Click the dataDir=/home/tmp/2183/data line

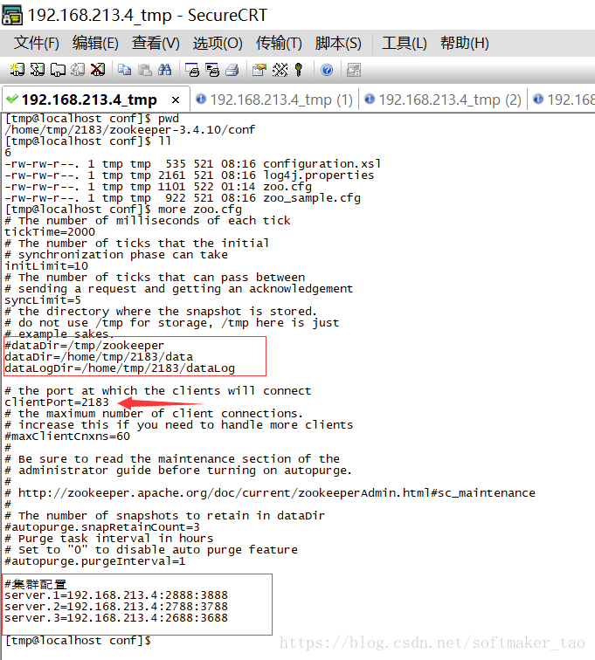click(x=99, y=356)
